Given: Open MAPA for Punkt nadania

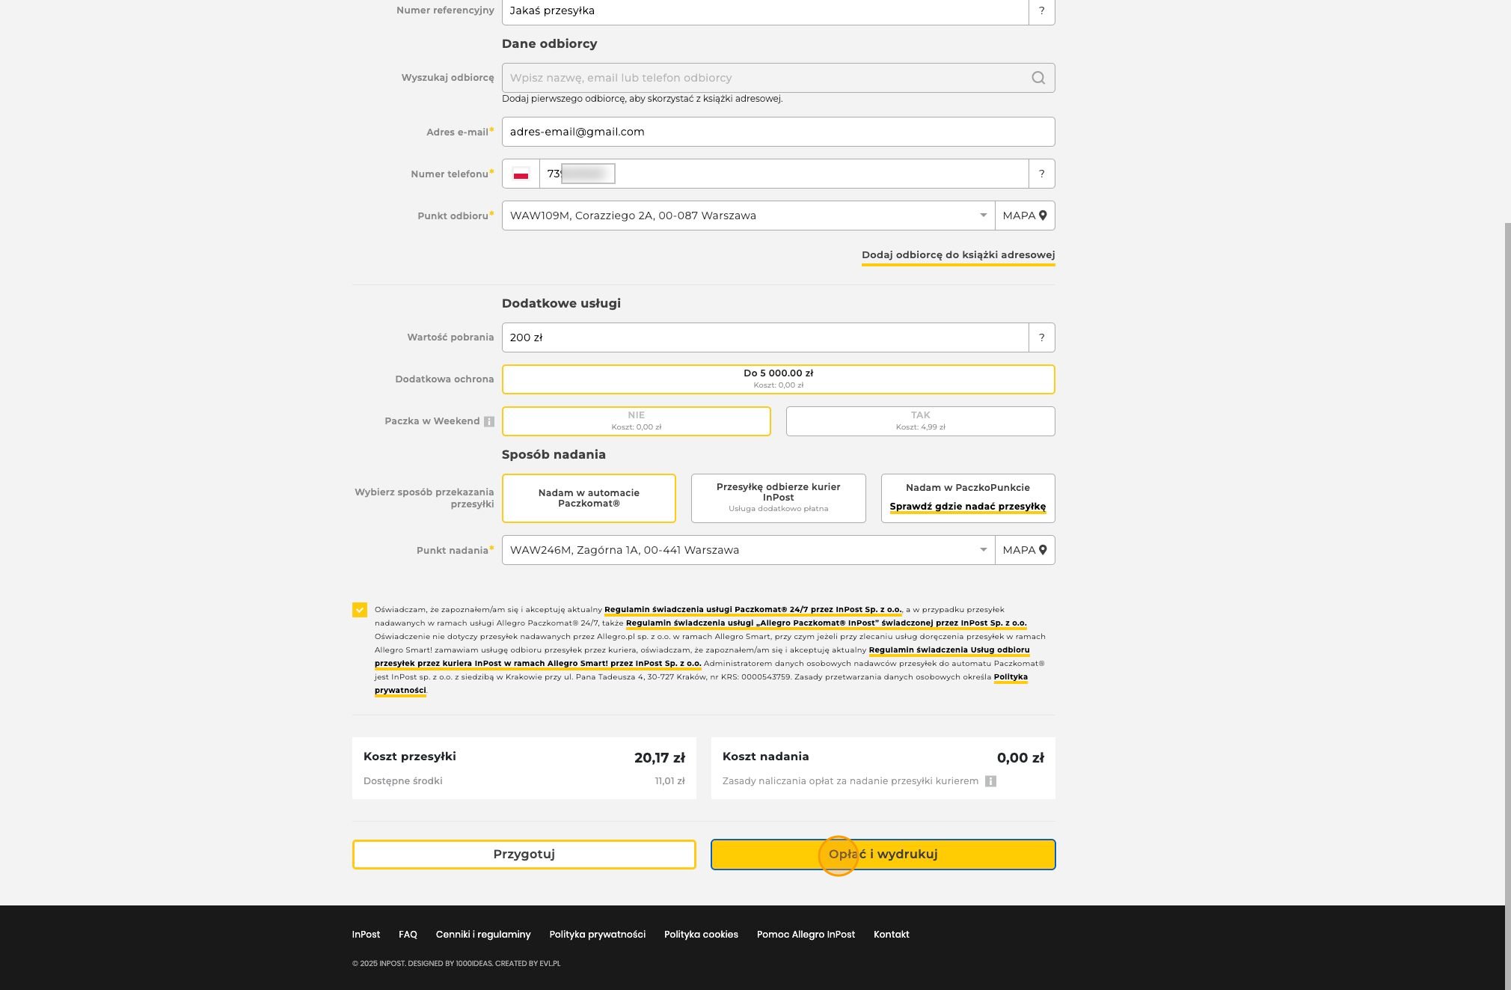Looking at the screenshot, I should [x=1025, y=550].
